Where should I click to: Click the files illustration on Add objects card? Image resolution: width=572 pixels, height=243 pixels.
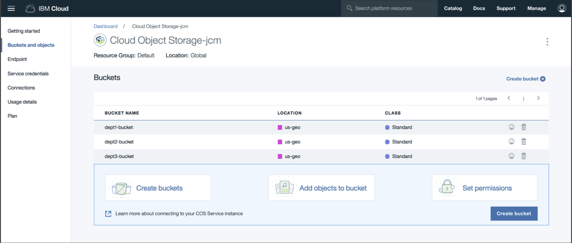tap(284, 187)
